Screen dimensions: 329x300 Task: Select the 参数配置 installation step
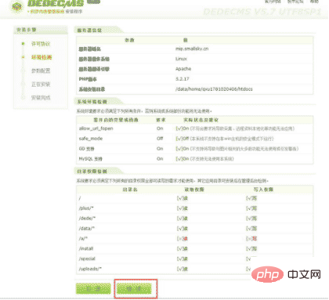(41, 70)
